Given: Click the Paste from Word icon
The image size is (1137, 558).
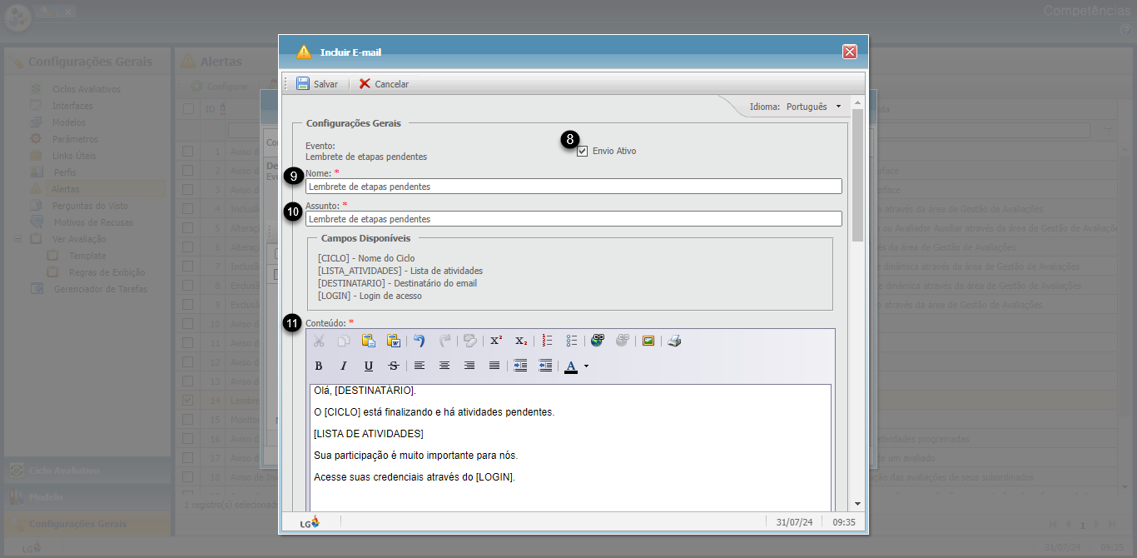Looking at the screenshot, I should (394, 341).
